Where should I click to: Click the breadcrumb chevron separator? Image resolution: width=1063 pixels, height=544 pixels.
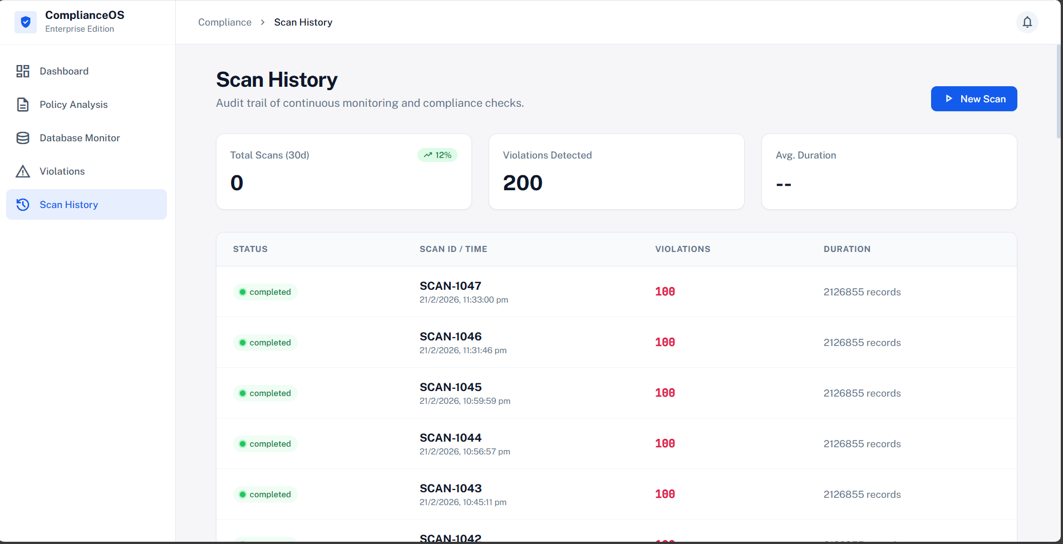click(263, 22)
